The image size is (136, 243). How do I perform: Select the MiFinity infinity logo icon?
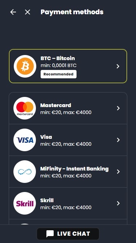tap(25, 172)
